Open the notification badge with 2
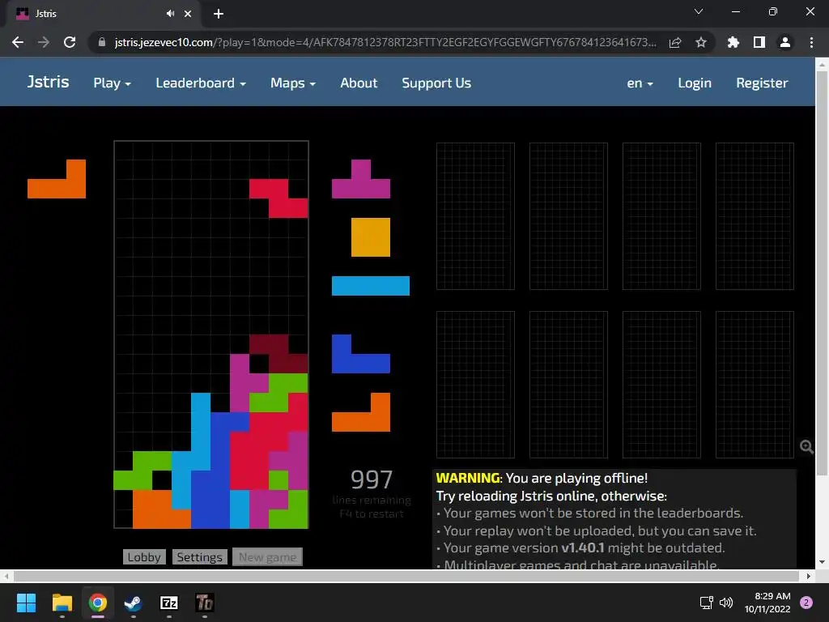This screenshot has width=829, height=622. 806,603
